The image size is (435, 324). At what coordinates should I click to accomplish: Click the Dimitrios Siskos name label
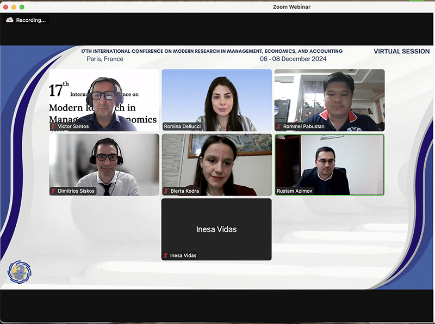(x=77, y=191)
